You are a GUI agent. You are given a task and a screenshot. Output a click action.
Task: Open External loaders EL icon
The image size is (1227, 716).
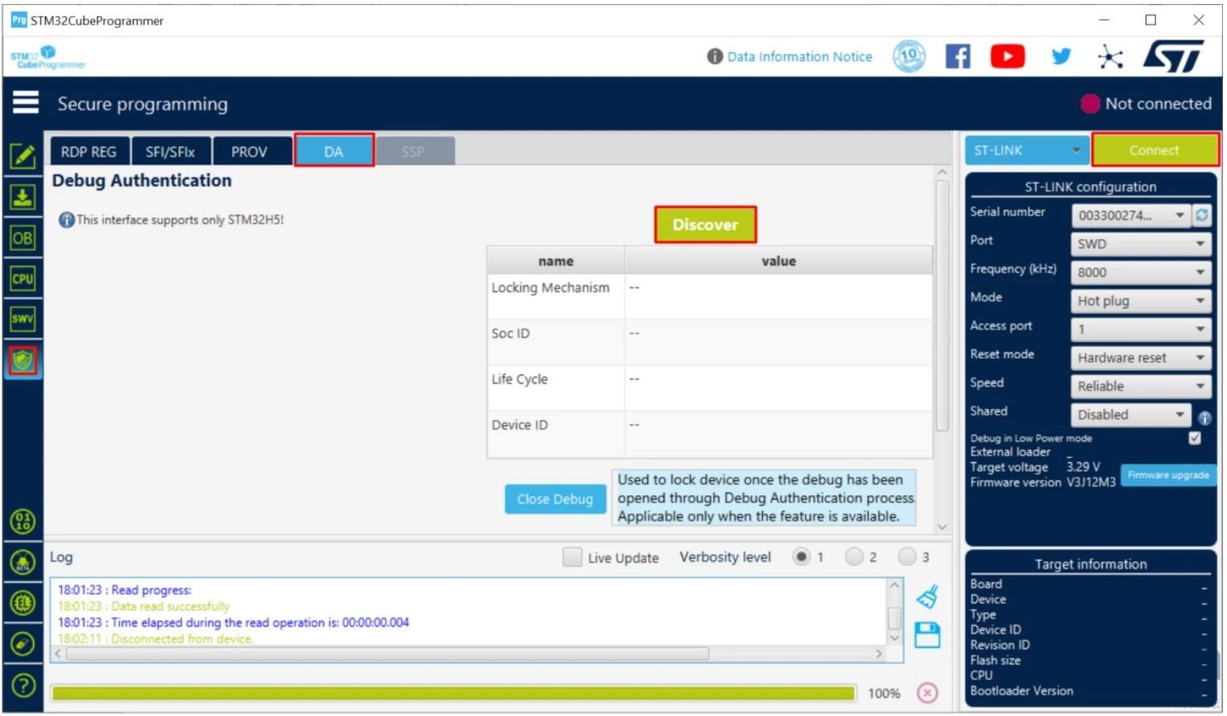[x=23, y=602]
